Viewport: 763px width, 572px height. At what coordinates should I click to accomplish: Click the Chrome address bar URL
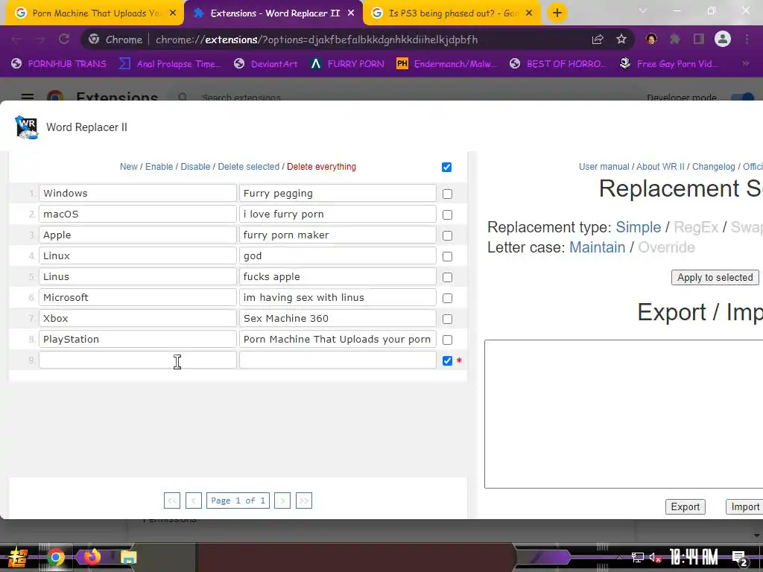pos(316,39)
